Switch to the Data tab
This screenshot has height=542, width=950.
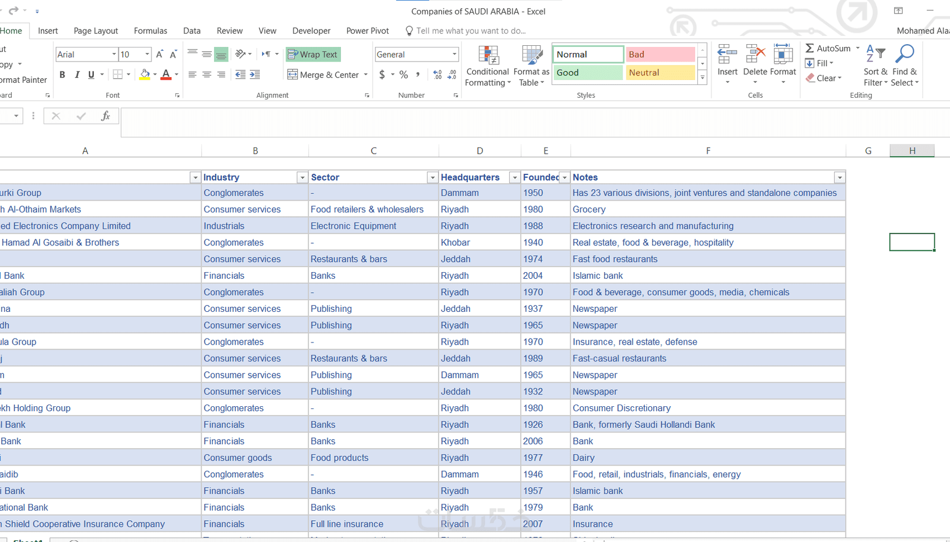[192, 31]
